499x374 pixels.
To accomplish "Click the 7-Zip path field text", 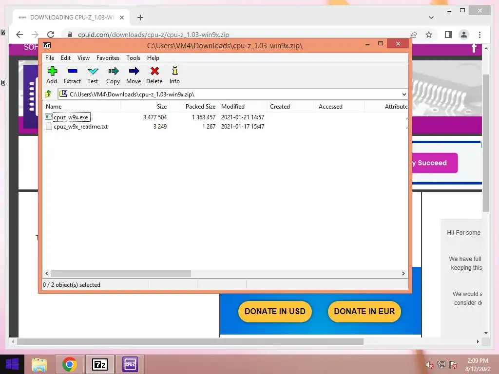I will click(132, 94).
